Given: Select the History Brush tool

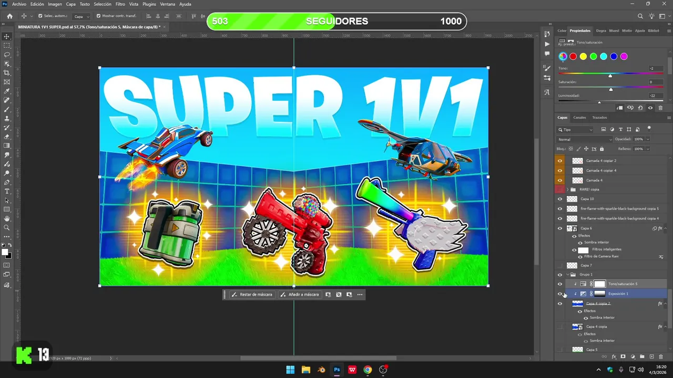Looking at the screenshot, I should click(7, 127).
